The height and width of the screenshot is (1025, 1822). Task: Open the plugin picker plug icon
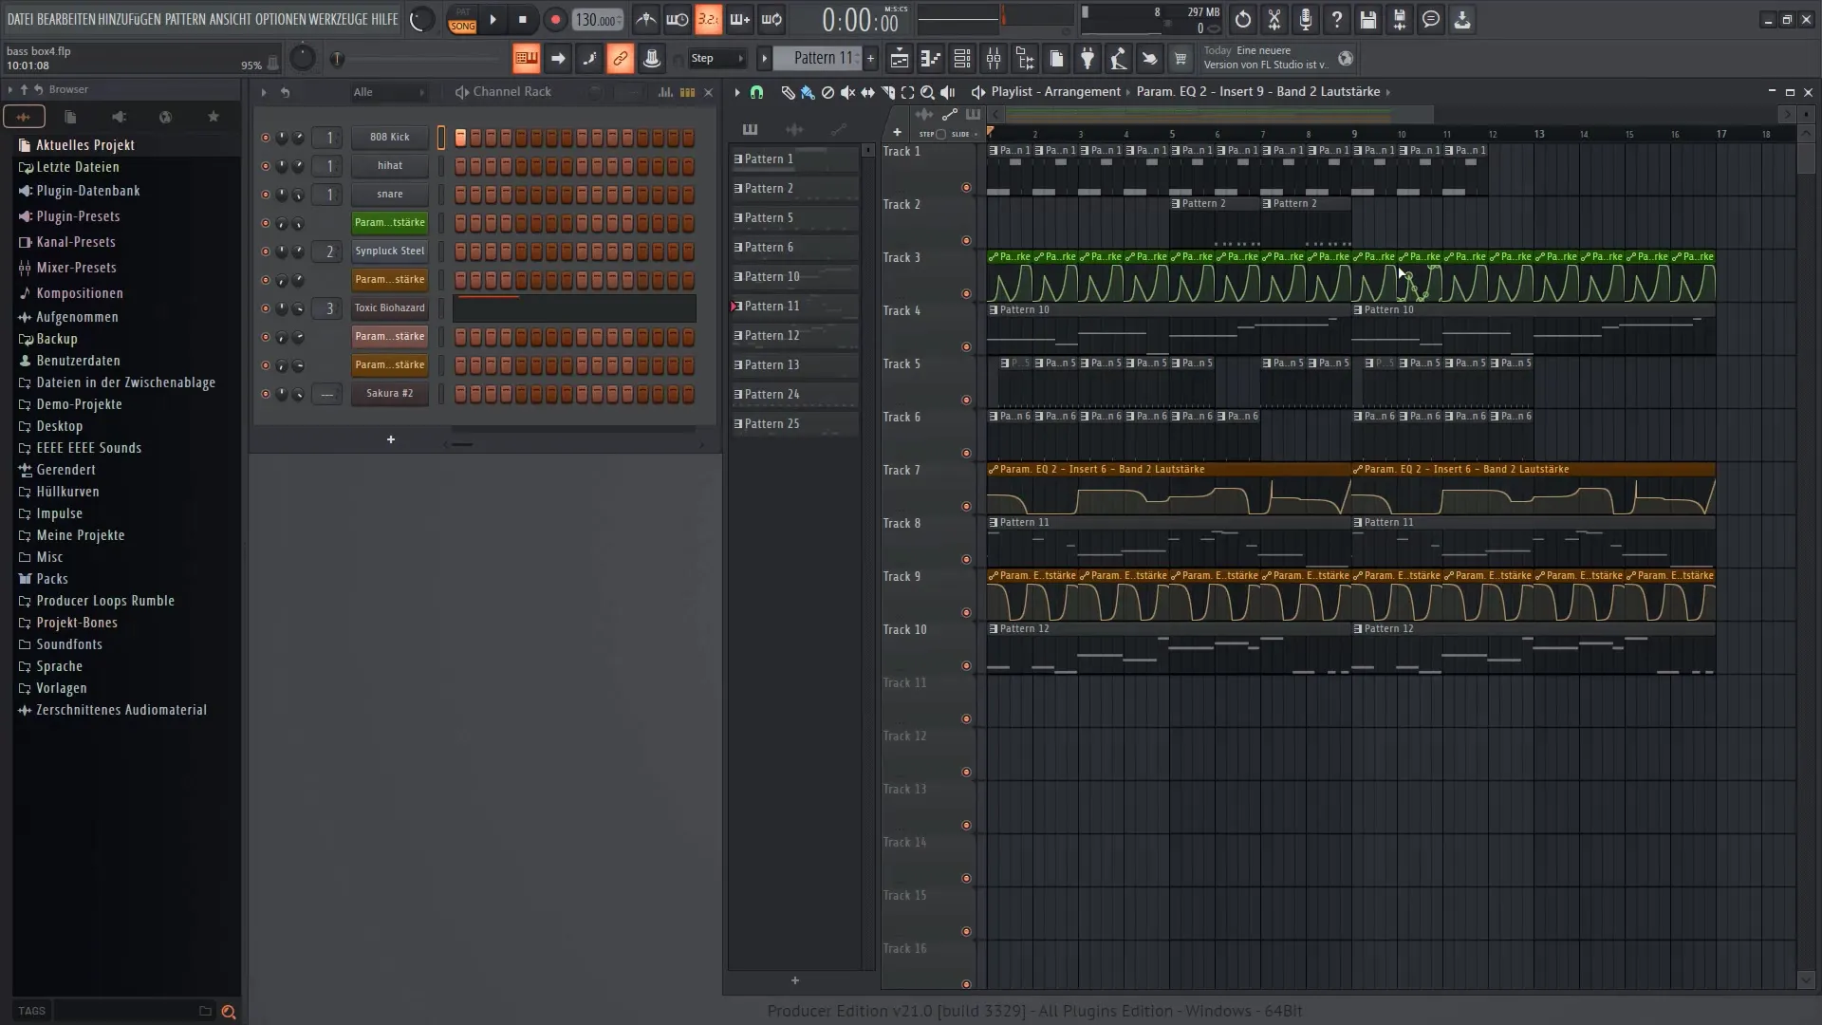1088,59
